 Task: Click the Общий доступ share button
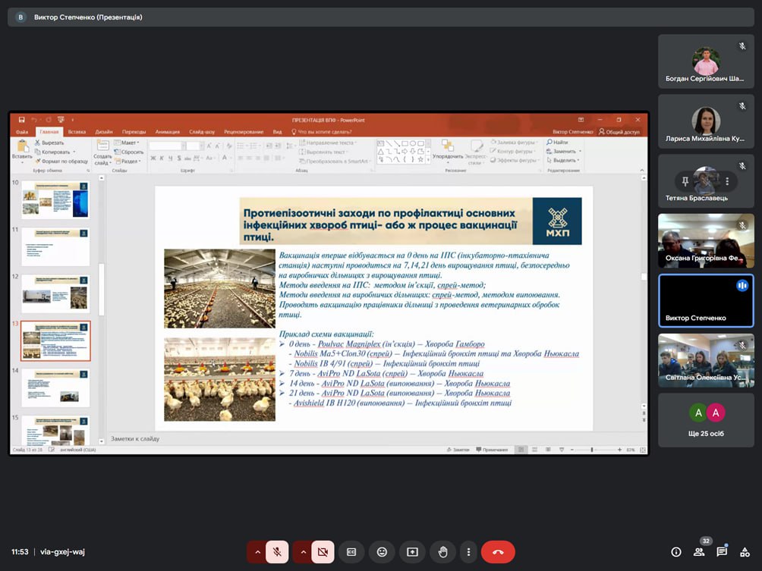pos(619,132)
